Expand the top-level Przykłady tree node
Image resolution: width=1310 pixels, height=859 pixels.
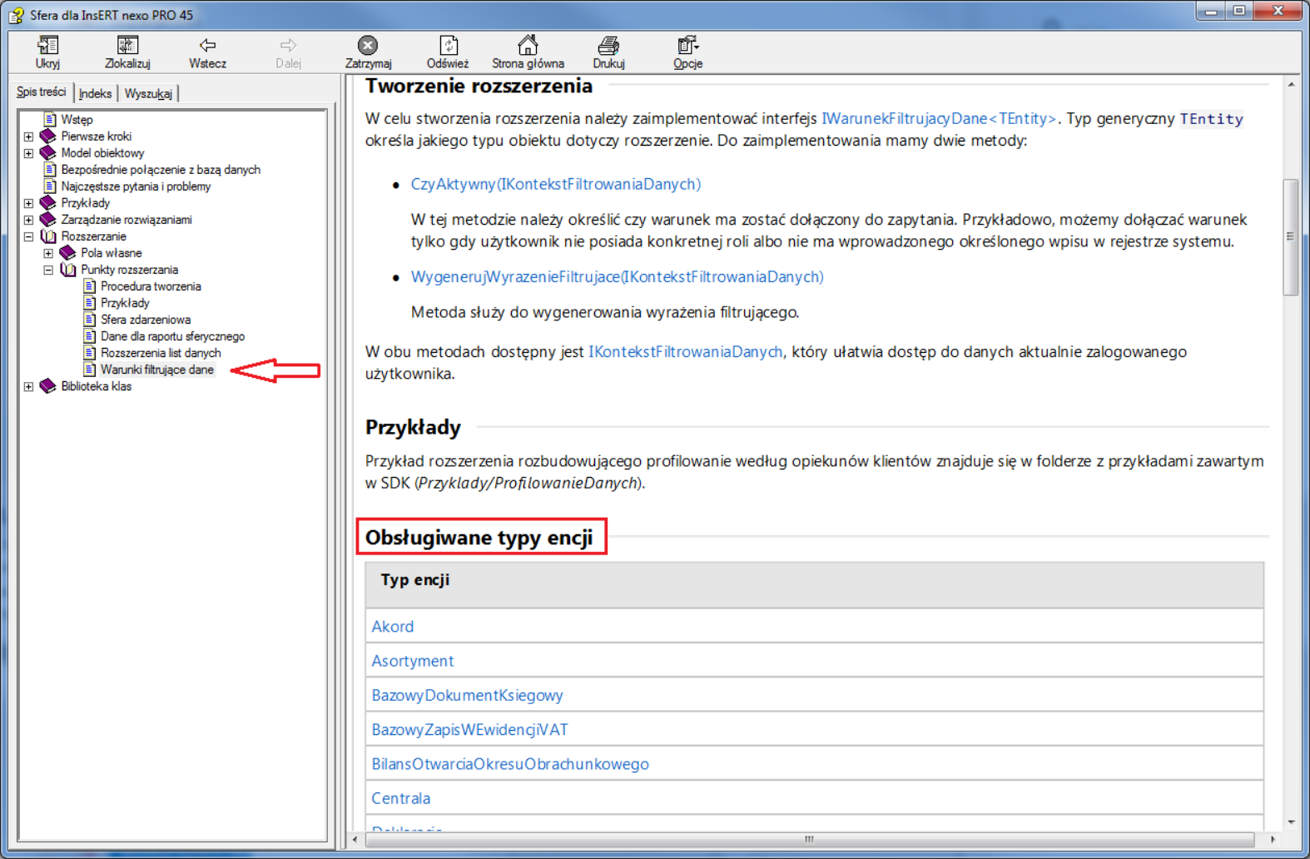(29, 203)
